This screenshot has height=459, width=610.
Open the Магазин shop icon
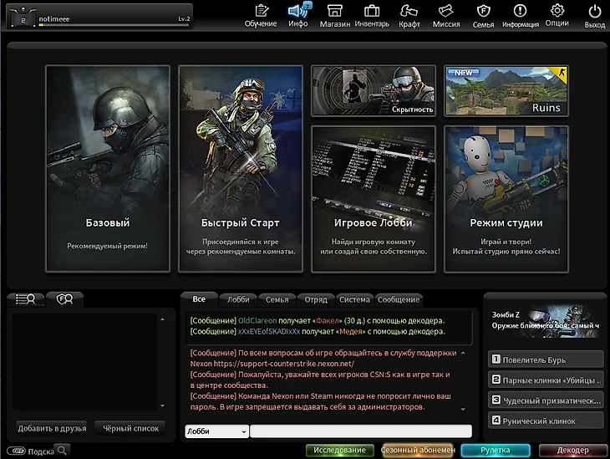point(334,14)
